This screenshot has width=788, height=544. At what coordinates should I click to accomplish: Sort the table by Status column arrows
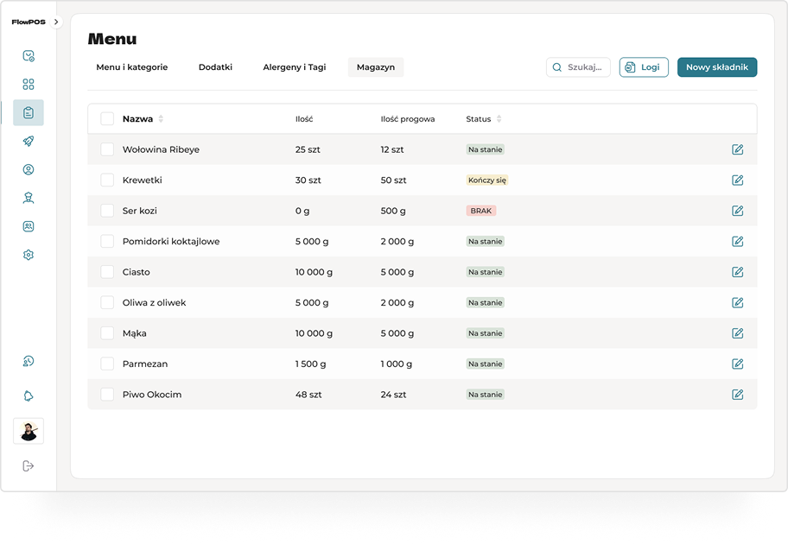click(499, 119)
